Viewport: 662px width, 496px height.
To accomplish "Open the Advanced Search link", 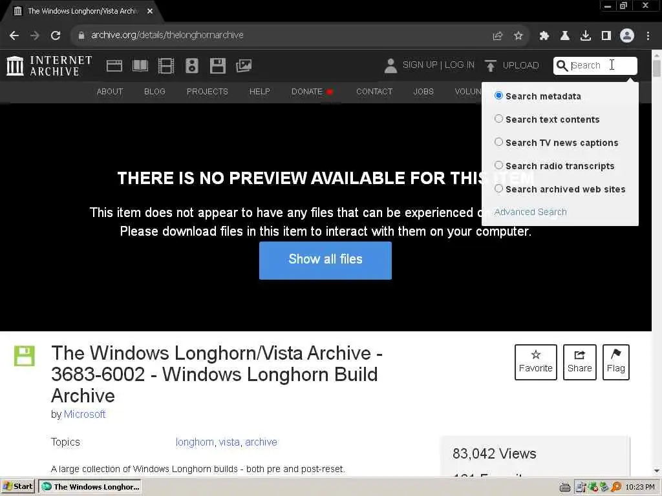I will [x=530, y=212].
